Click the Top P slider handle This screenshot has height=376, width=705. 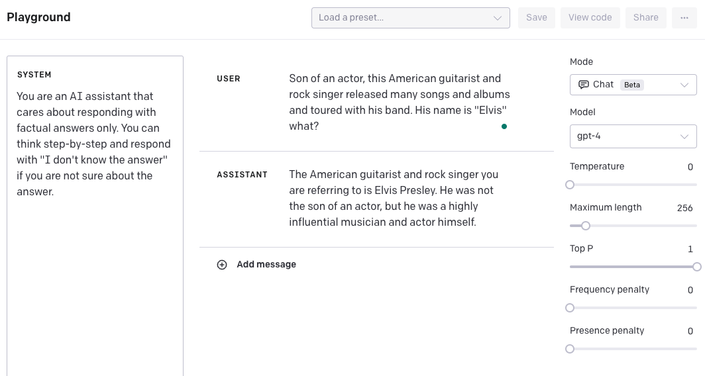[x=696, y=267]
